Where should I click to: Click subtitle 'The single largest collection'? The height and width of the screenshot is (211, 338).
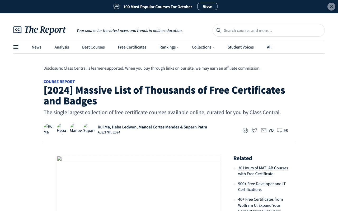tap(162, 112)
